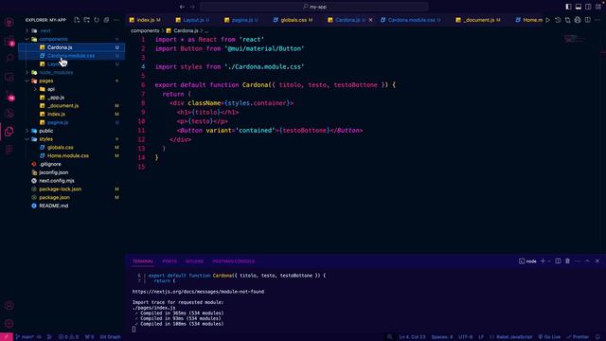
Task: Open Explorer more actions ellipsis menu
Action: [x=116, y=20]
